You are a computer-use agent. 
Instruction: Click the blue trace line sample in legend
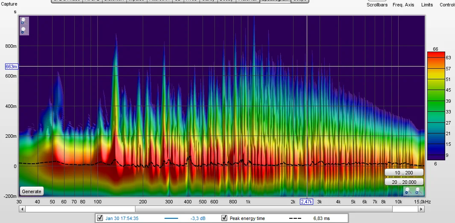pos(171,218)
